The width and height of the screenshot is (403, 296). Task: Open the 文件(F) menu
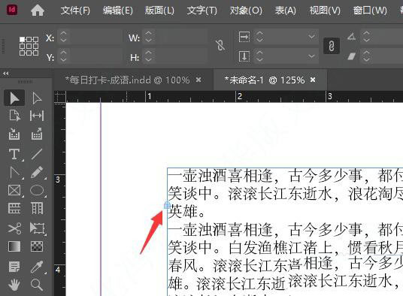pyautogui.click(x=75, y=11)
